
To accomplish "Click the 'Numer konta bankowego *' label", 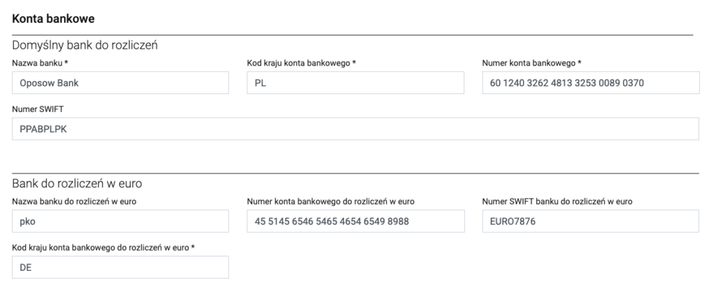I will pyautogui.click(x=530, y=63).
